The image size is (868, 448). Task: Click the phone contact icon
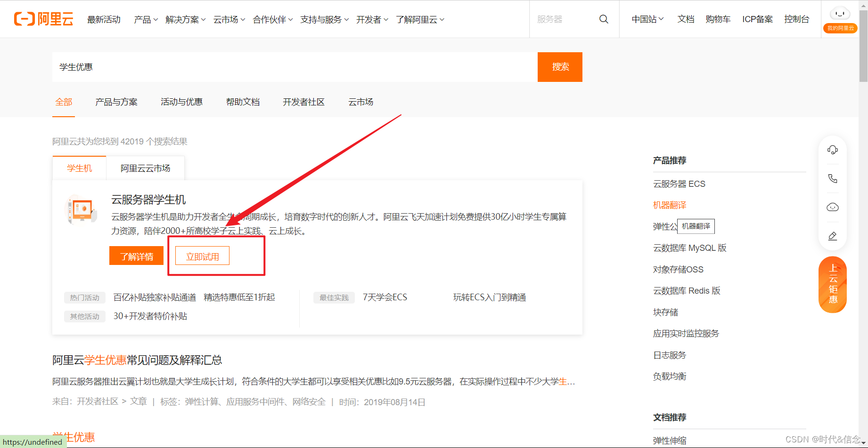point(833,178)
